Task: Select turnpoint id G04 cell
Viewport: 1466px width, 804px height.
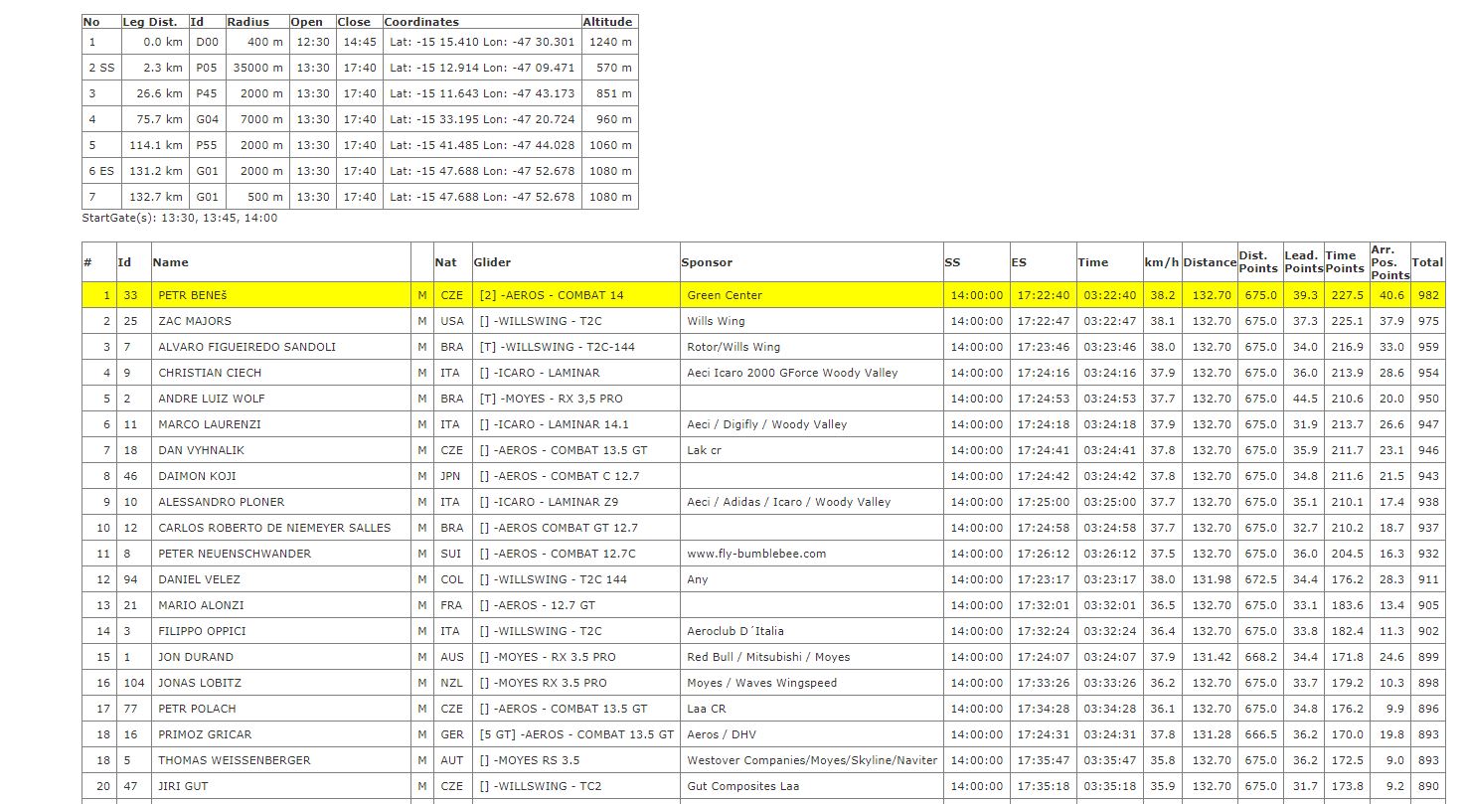Action: tap(207, 119)
